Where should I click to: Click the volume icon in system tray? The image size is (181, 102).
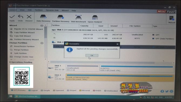point(156,97)
